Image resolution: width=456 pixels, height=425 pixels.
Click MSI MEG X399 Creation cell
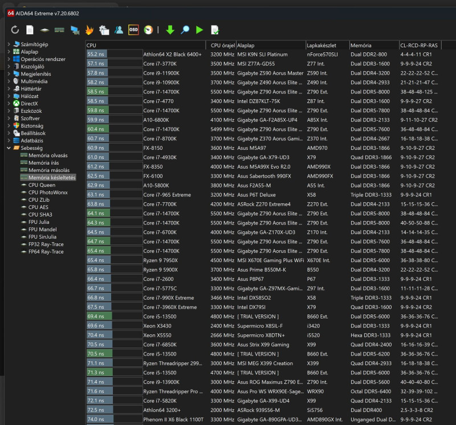(x=265, y=363)
